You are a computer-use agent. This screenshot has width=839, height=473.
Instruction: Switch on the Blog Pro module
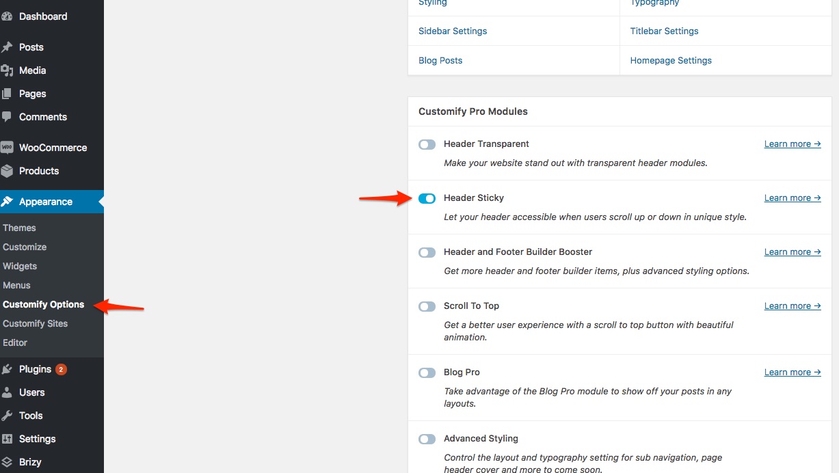(x=427, y=373)
